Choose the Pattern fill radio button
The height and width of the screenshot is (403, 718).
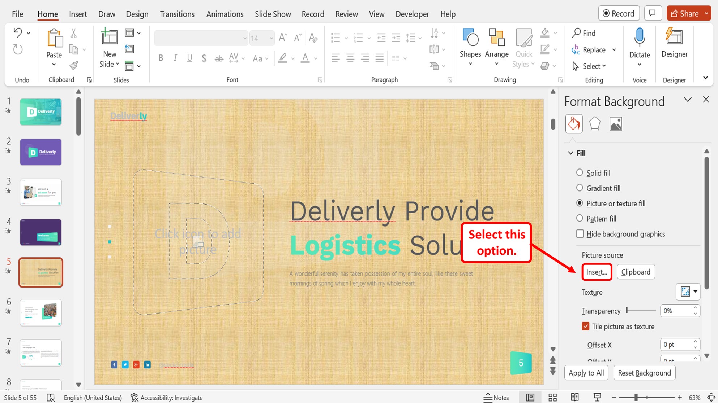point(580,219)
